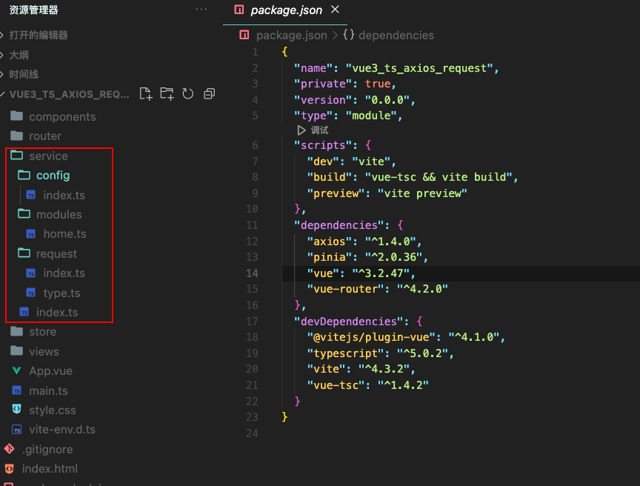The width and height of the screenshot is (640, 486).
Task: Select the package.json tab
Action: pos(285,10)
